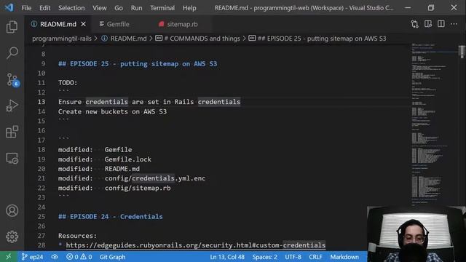Open Markdown preview to the side

[428, 24]
